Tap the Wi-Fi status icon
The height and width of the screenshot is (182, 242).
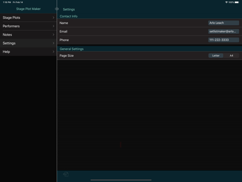(226, 2)
